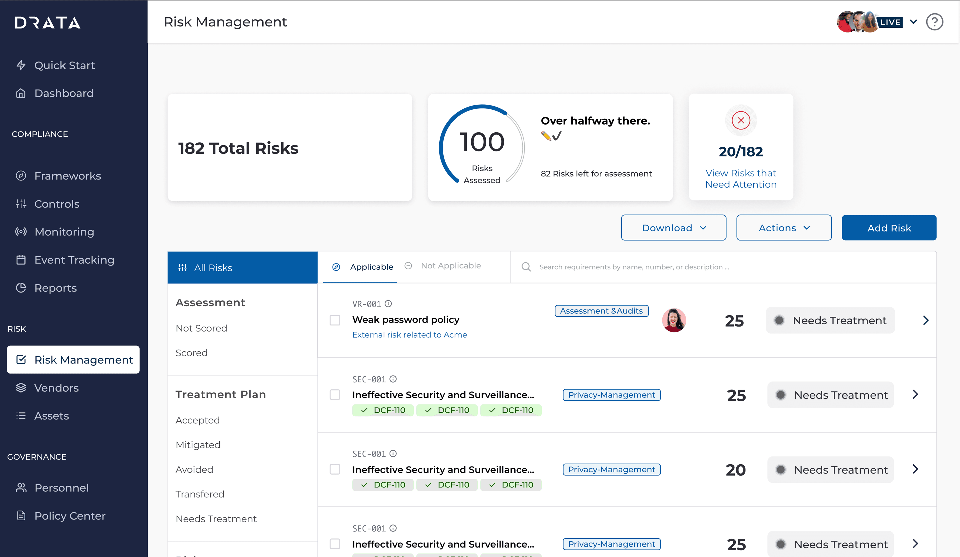Open View Risks that Need Attention link
The image size is (960, 557).
(x=740, y=179)
